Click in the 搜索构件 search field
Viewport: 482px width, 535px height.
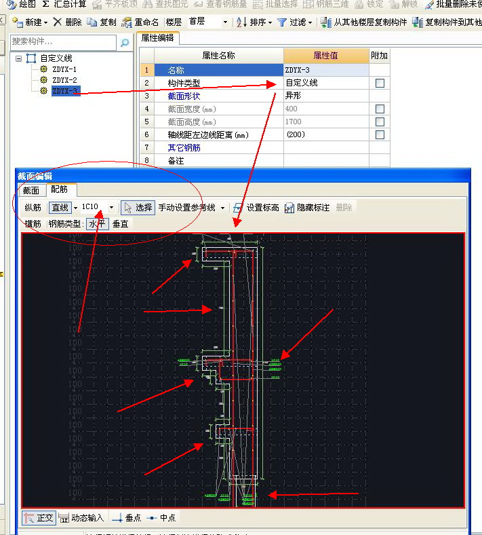pyautogui.click(x=63, y=42)
